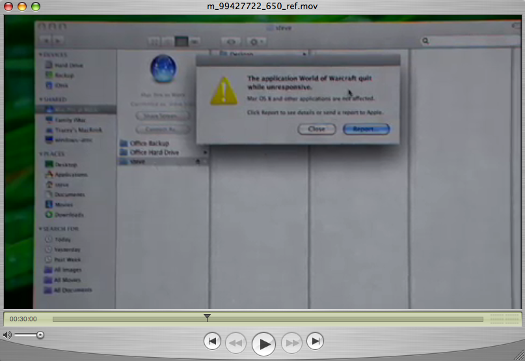Select Today under Search For
This screenshot has width=525, height=361.
(58, 239)
